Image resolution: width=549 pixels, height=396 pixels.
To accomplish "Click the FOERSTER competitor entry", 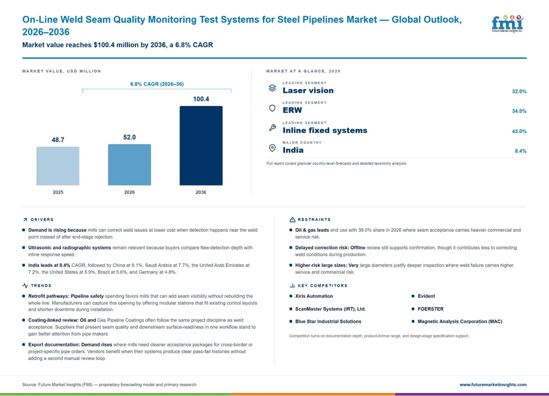I will coord(430,309).
